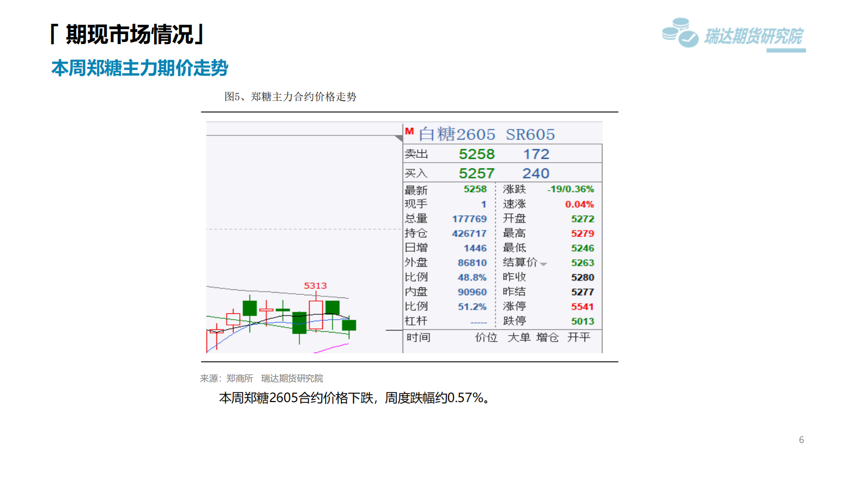Click the red M icon beside 白糖2605
Viewport: 851px width, 478px height.
[x=409, y=131]
